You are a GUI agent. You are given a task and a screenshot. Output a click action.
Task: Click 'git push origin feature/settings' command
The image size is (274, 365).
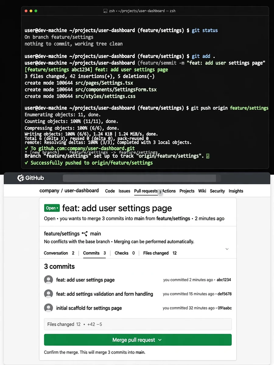pos(230,108)
